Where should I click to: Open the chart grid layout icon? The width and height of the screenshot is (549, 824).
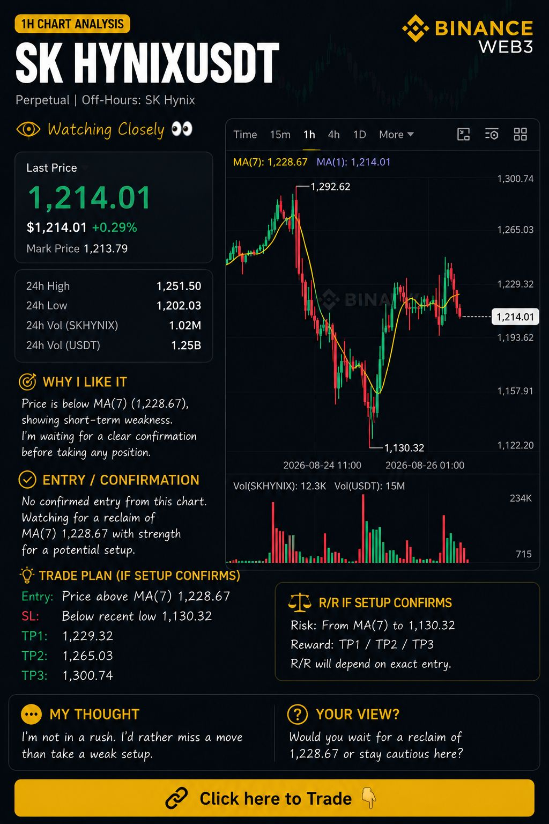coord(520,134)
